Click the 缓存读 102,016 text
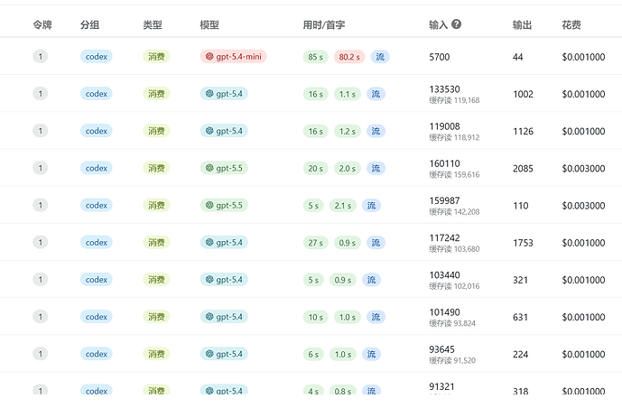Image resolution: width=622 pixels, height=408 pixels. coord(454,286)
